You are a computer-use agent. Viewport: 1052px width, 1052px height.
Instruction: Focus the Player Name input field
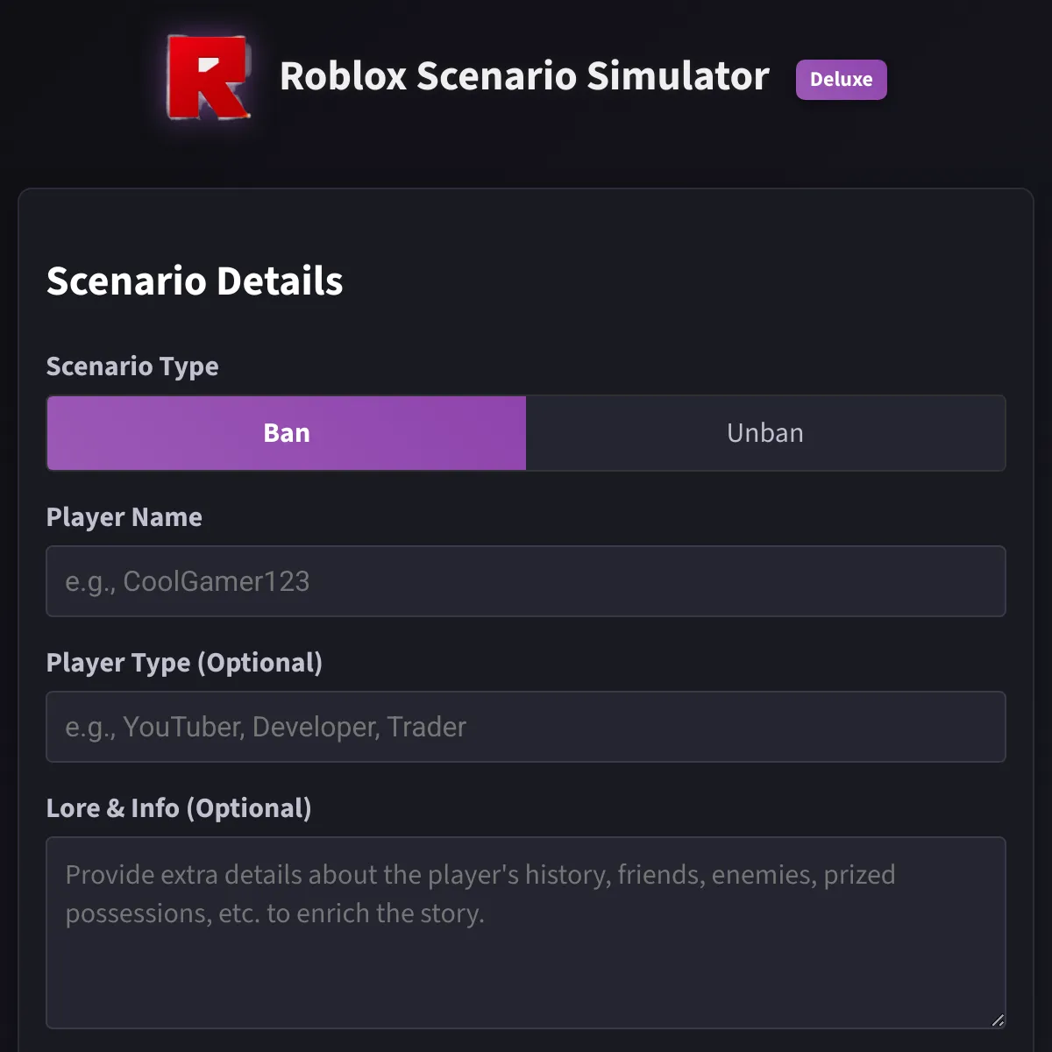coord(526,581)
